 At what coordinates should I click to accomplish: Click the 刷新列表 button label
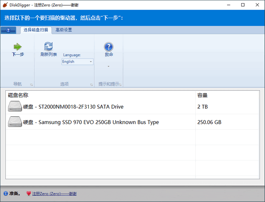49,54
